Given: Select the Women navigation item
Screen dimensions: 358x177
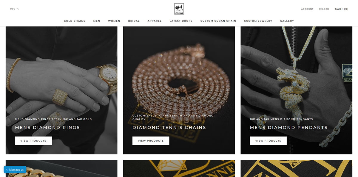Looking at the screenshot, I should [114, 21].
